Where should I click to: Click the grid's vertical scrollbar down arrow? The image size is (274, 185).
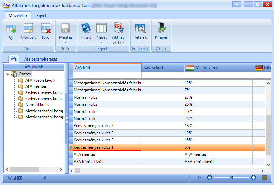click(269, 165)
